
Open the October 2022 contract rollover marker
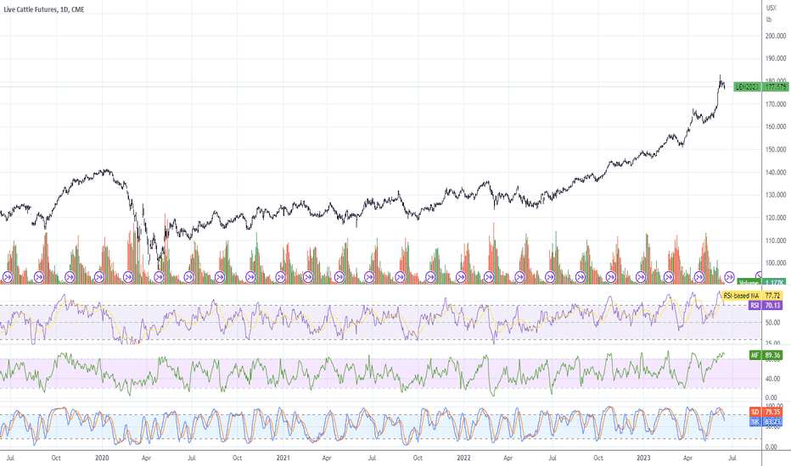point(611,276)
